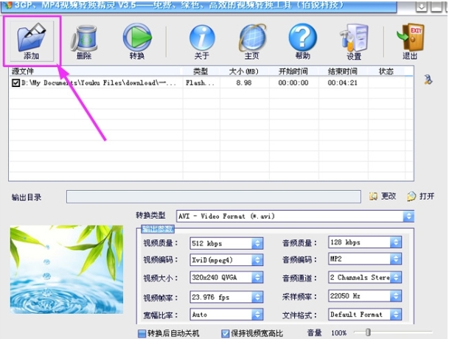Viewport: 449px width, 339px height.
Task: Click the 打开 output folder button
Action: [x=421, y=196]
